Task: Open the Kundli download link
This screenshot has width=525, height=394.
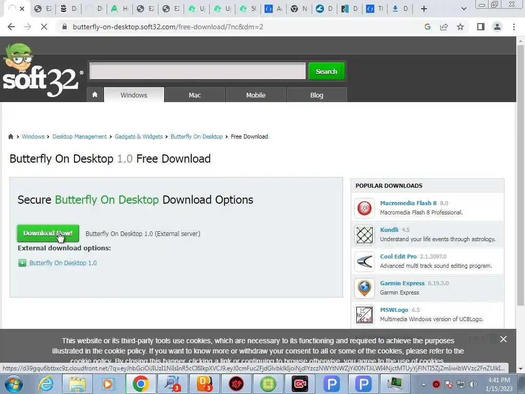Action: coord(389,230)
